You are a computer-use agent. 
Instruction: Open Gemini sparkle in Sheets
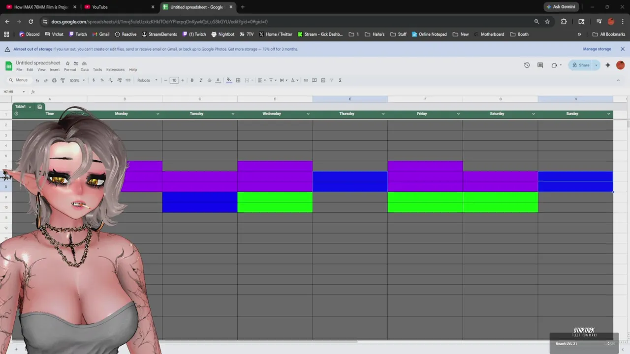coord(608,65)
